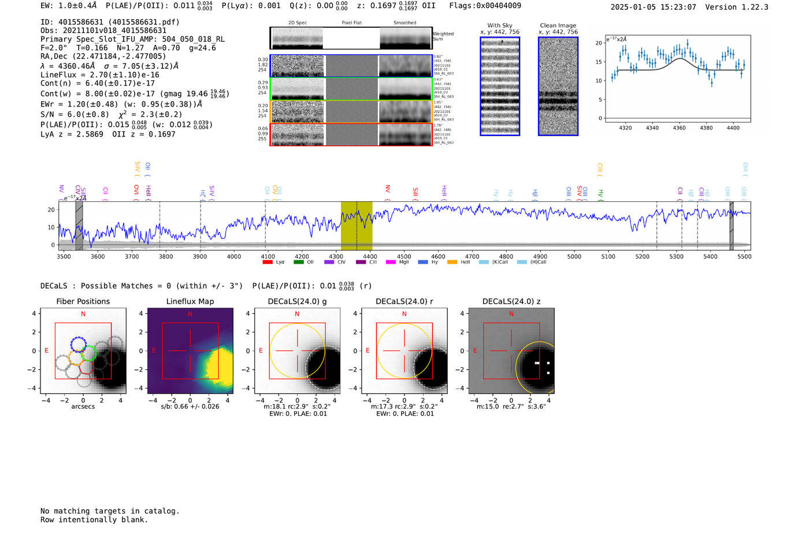Screen dimensions: 809x551
Task: Click the 'Cont(w)' gmag 19.46 line
Action: pos(135,93)
